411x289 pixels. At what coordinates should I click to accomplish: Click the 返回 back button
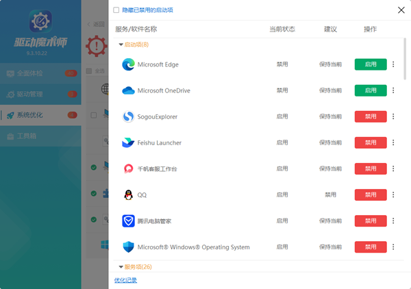[96, 25]
